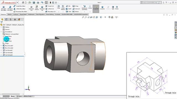Click the Boundary Boss/Base tool
The image size is (177, 99).
tap(20, 12)
